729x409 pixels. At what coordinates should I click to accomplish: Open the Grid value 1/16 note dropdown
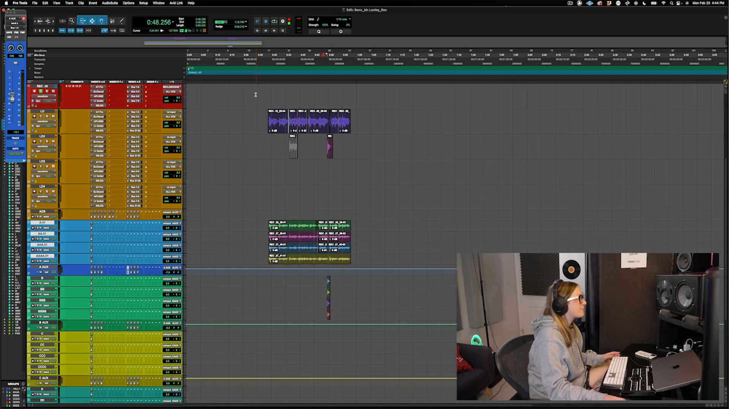(350, 19)
